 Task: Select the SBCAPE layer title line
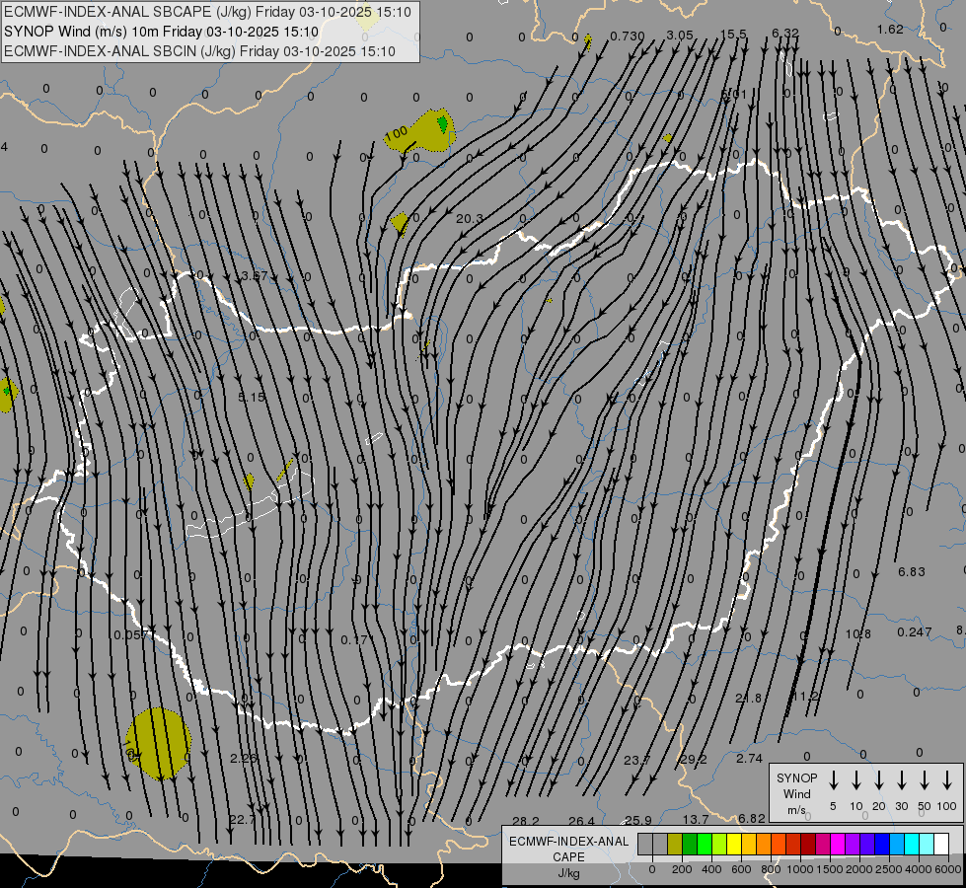coord(207,13)
